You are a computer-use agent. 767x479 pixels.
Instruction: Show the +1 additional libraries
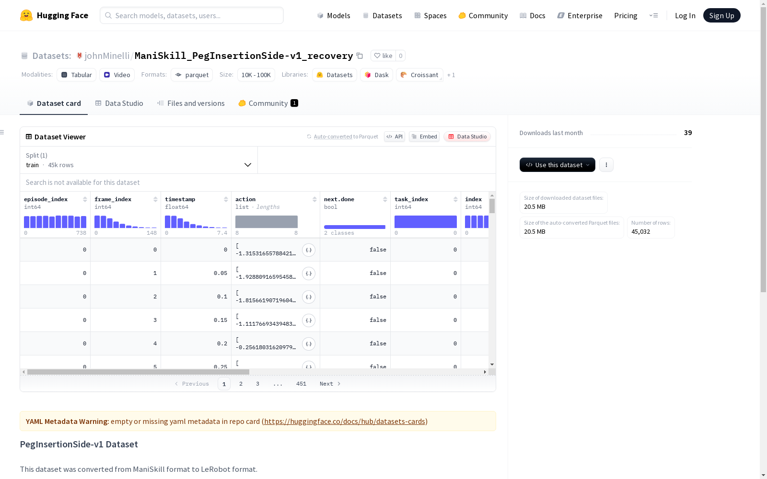click(x=451, y=75)
